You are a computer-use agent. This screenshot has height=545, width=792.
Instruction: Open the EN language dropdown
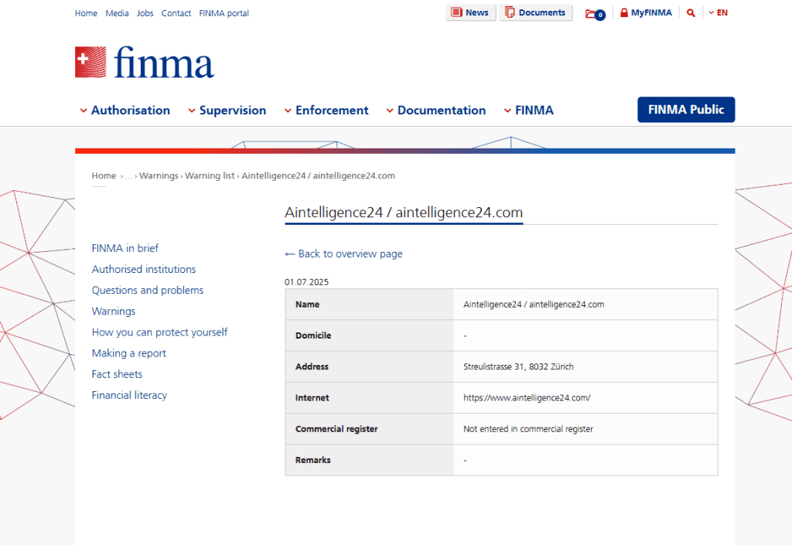pos(718,12)
